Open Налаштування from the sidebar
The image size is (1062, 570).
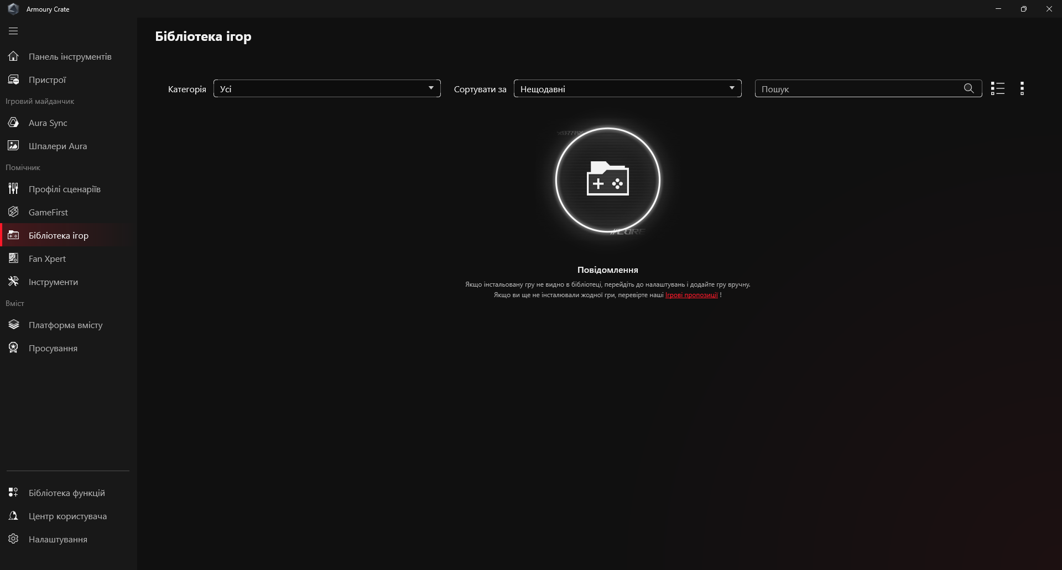pos(69,539)
